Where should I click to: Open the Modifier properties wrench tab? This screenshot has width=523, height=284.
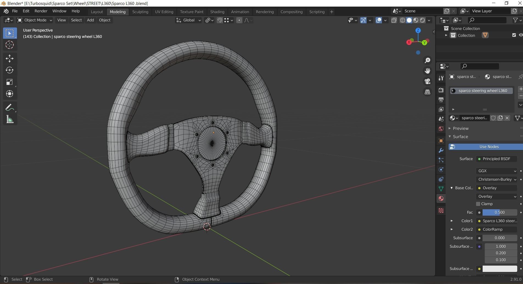(441, 151)
